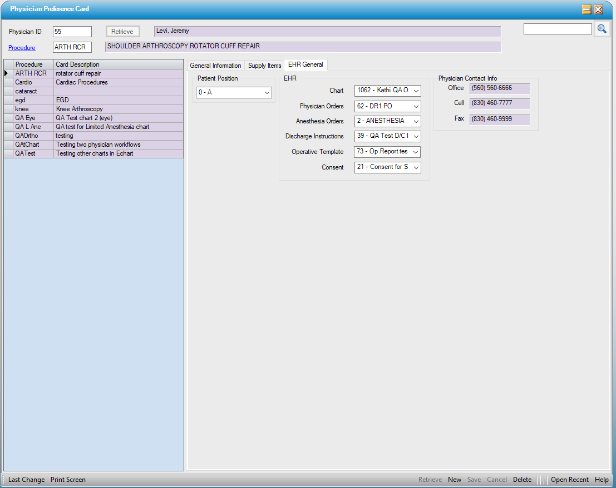The height and width of the screenshot is (488, 616).
Task: Click New in the bottom toolbar
Action: click(455, 480)
